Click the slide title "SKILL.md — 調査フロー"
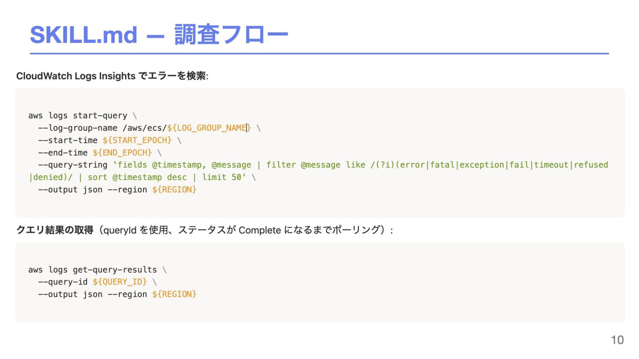The height and width of the screenshot is (359, 639). [159, 35]
